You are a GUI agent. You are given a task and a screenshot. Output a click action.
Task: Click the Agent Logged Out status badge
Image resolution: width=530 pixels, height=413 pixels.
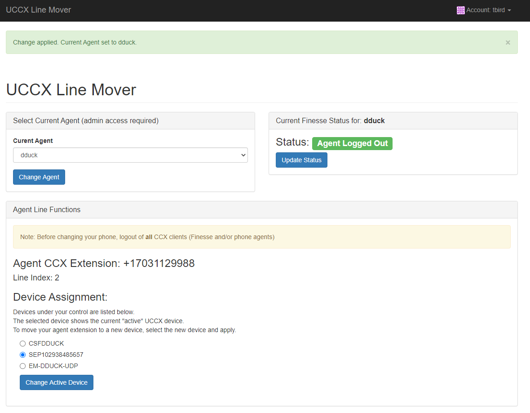[x=352, y=143]
